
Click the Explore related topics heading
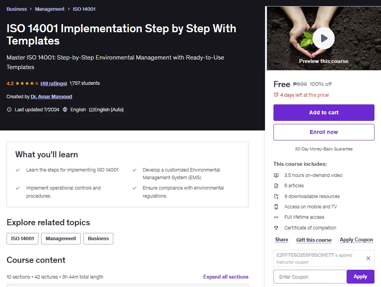coord(48,223)
